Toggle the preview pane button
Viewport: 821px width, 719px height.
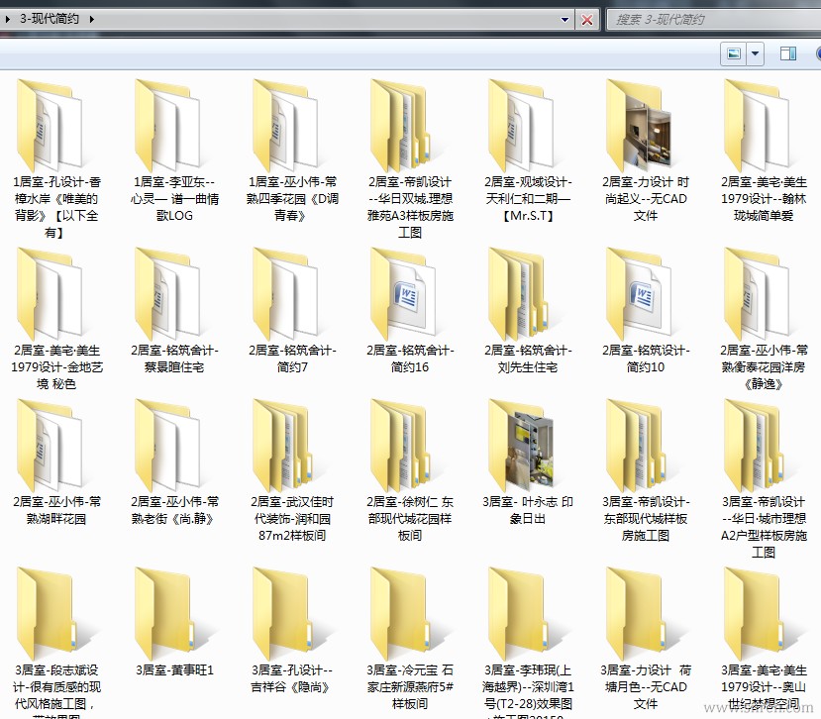[x=788, y=53]
